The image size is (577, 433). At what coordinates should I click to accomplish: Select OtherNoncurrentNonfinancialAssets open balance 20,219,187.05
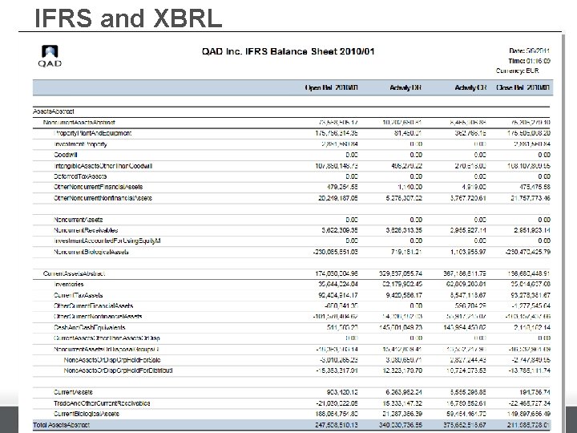click(338, 198)
